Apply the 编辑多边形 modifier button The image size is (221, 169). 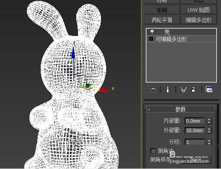tap(199, 20)
